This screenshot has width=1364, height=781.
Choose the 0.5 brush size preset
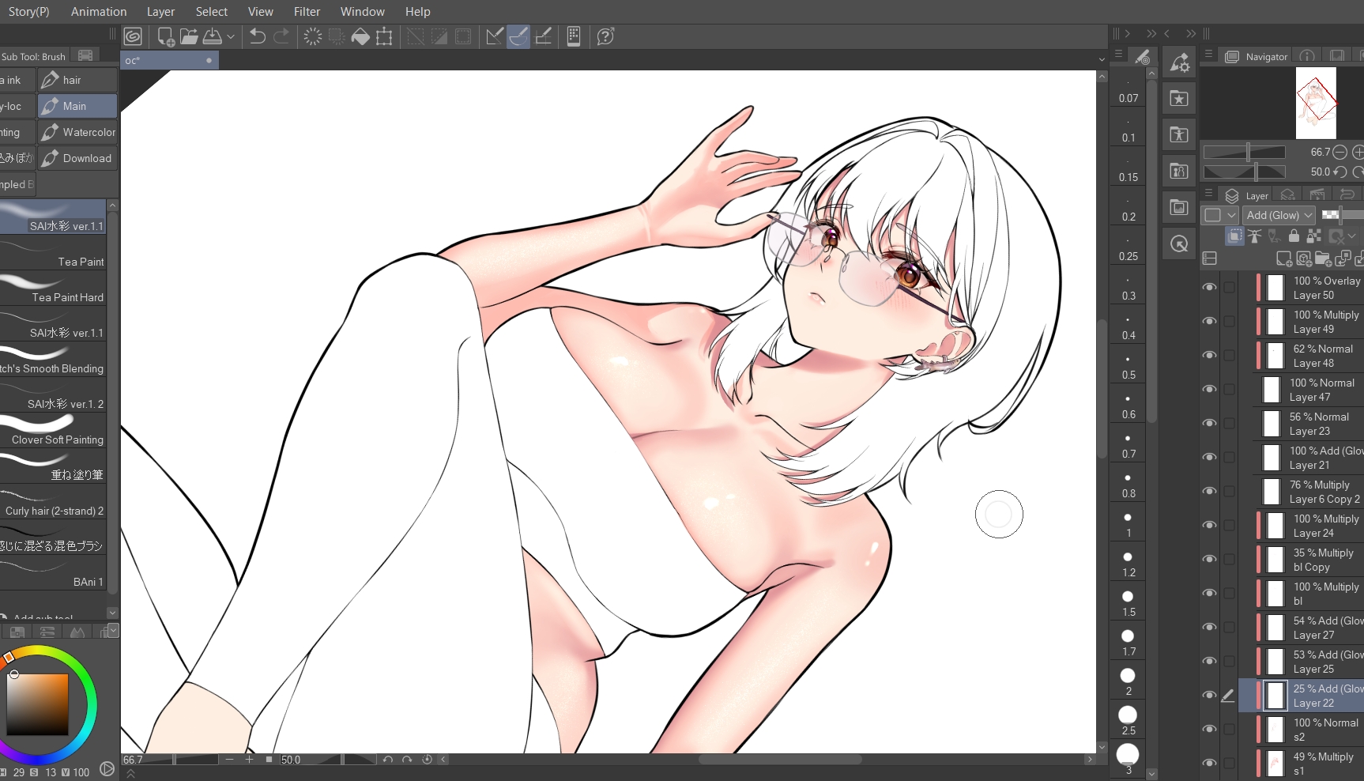(x=1128, y=367)
